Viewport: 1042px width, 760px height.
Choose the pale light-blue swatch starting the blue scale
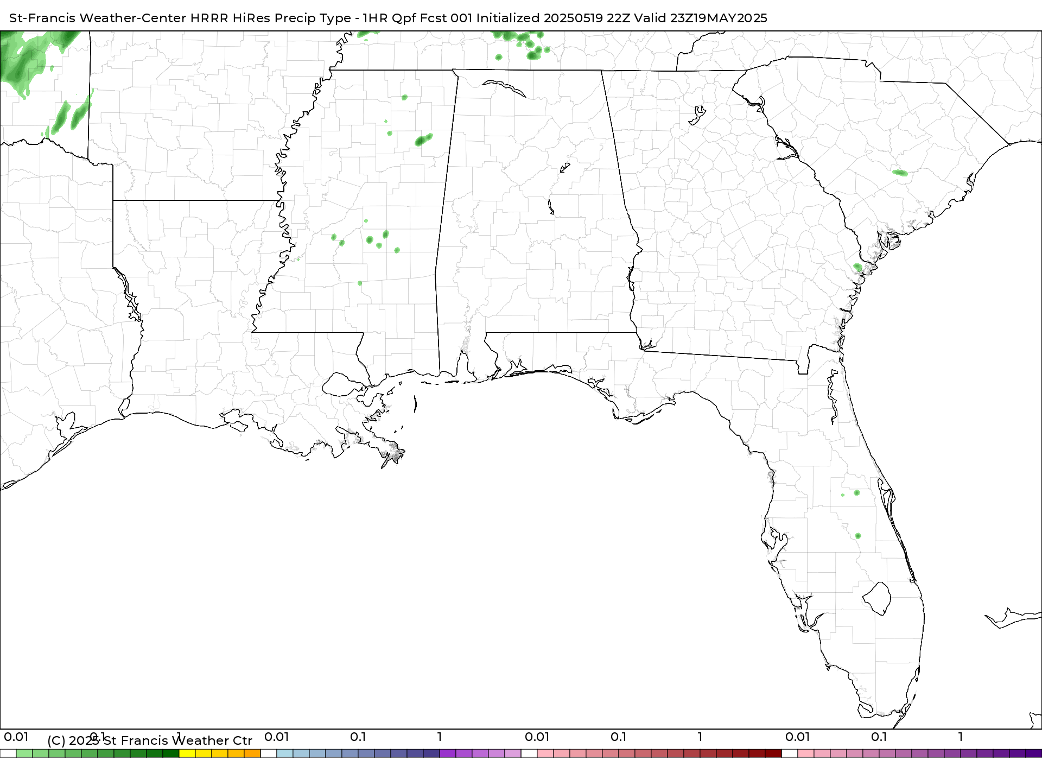click(285, 753)
